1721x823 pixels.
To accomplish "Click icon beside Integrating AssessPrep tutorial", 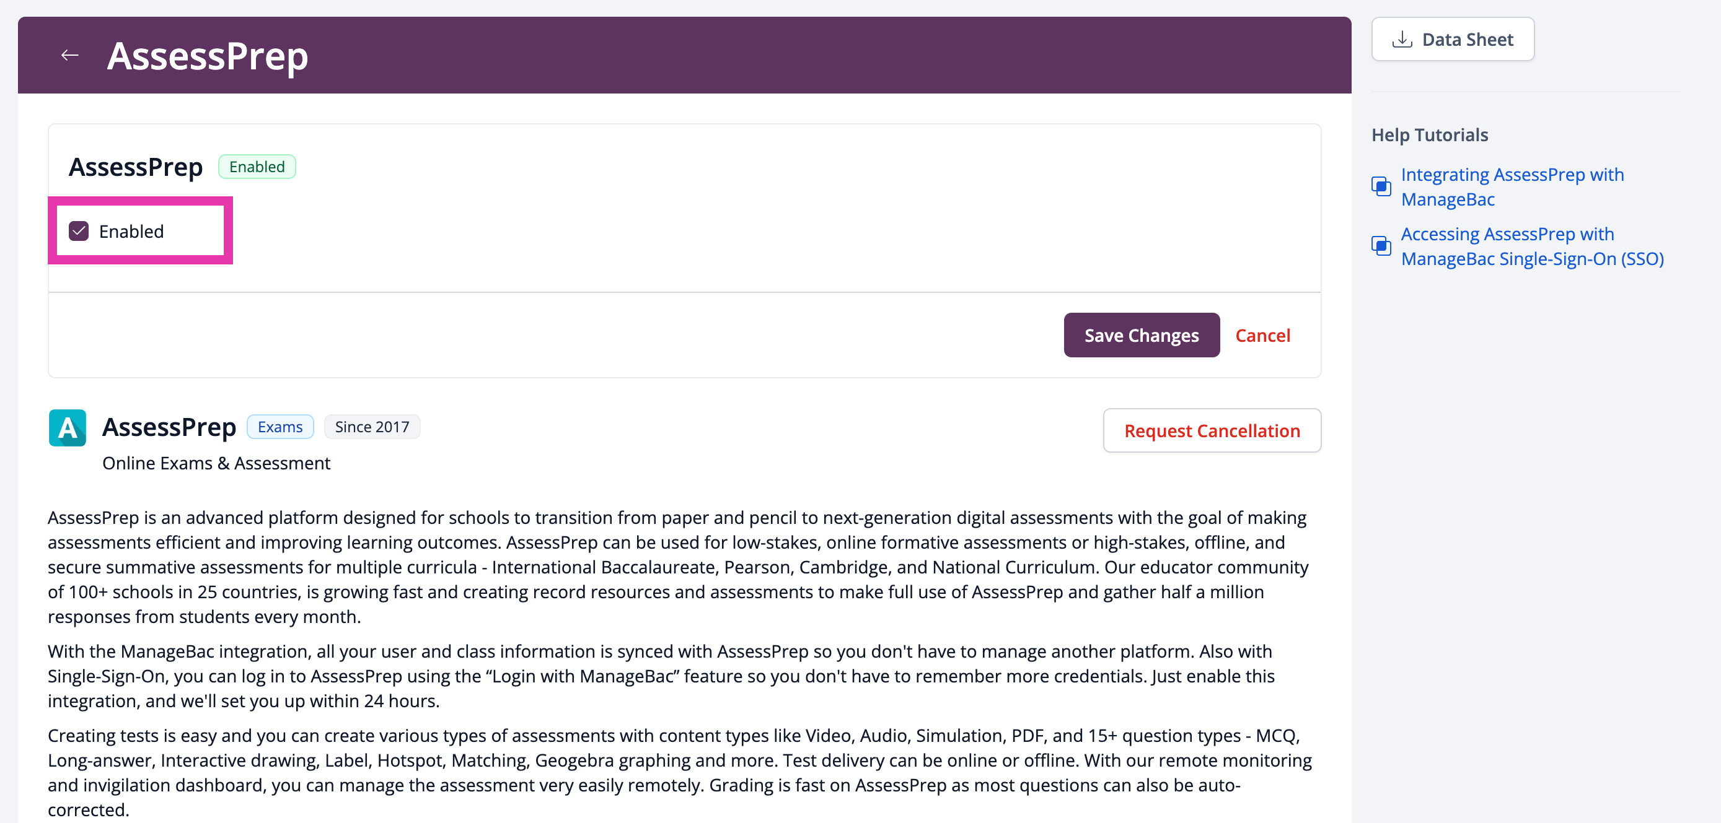I will (x=1381, y=186).
